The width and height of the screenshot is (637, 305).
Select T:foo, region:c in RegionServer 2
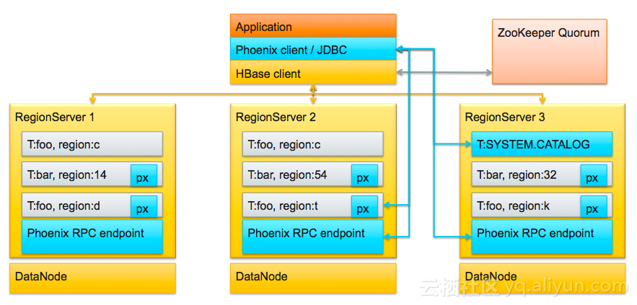pos(313,143)
